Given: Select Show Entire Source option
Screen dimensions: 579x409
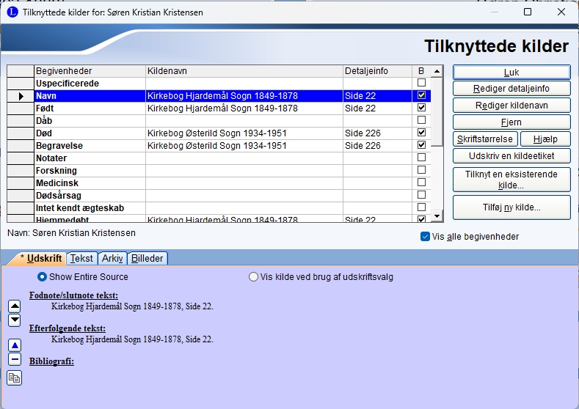Looking at the screenshot, I should pos(43,277).
